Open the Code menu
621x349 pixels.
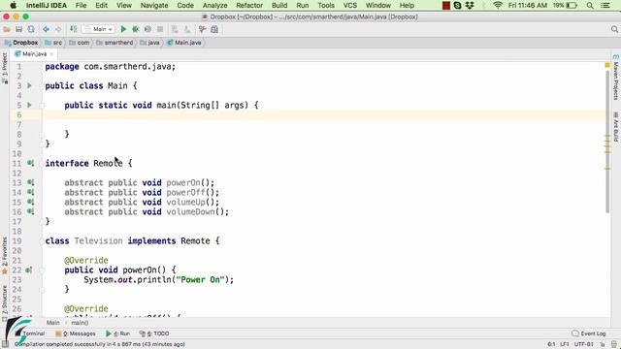click(185, 5)
